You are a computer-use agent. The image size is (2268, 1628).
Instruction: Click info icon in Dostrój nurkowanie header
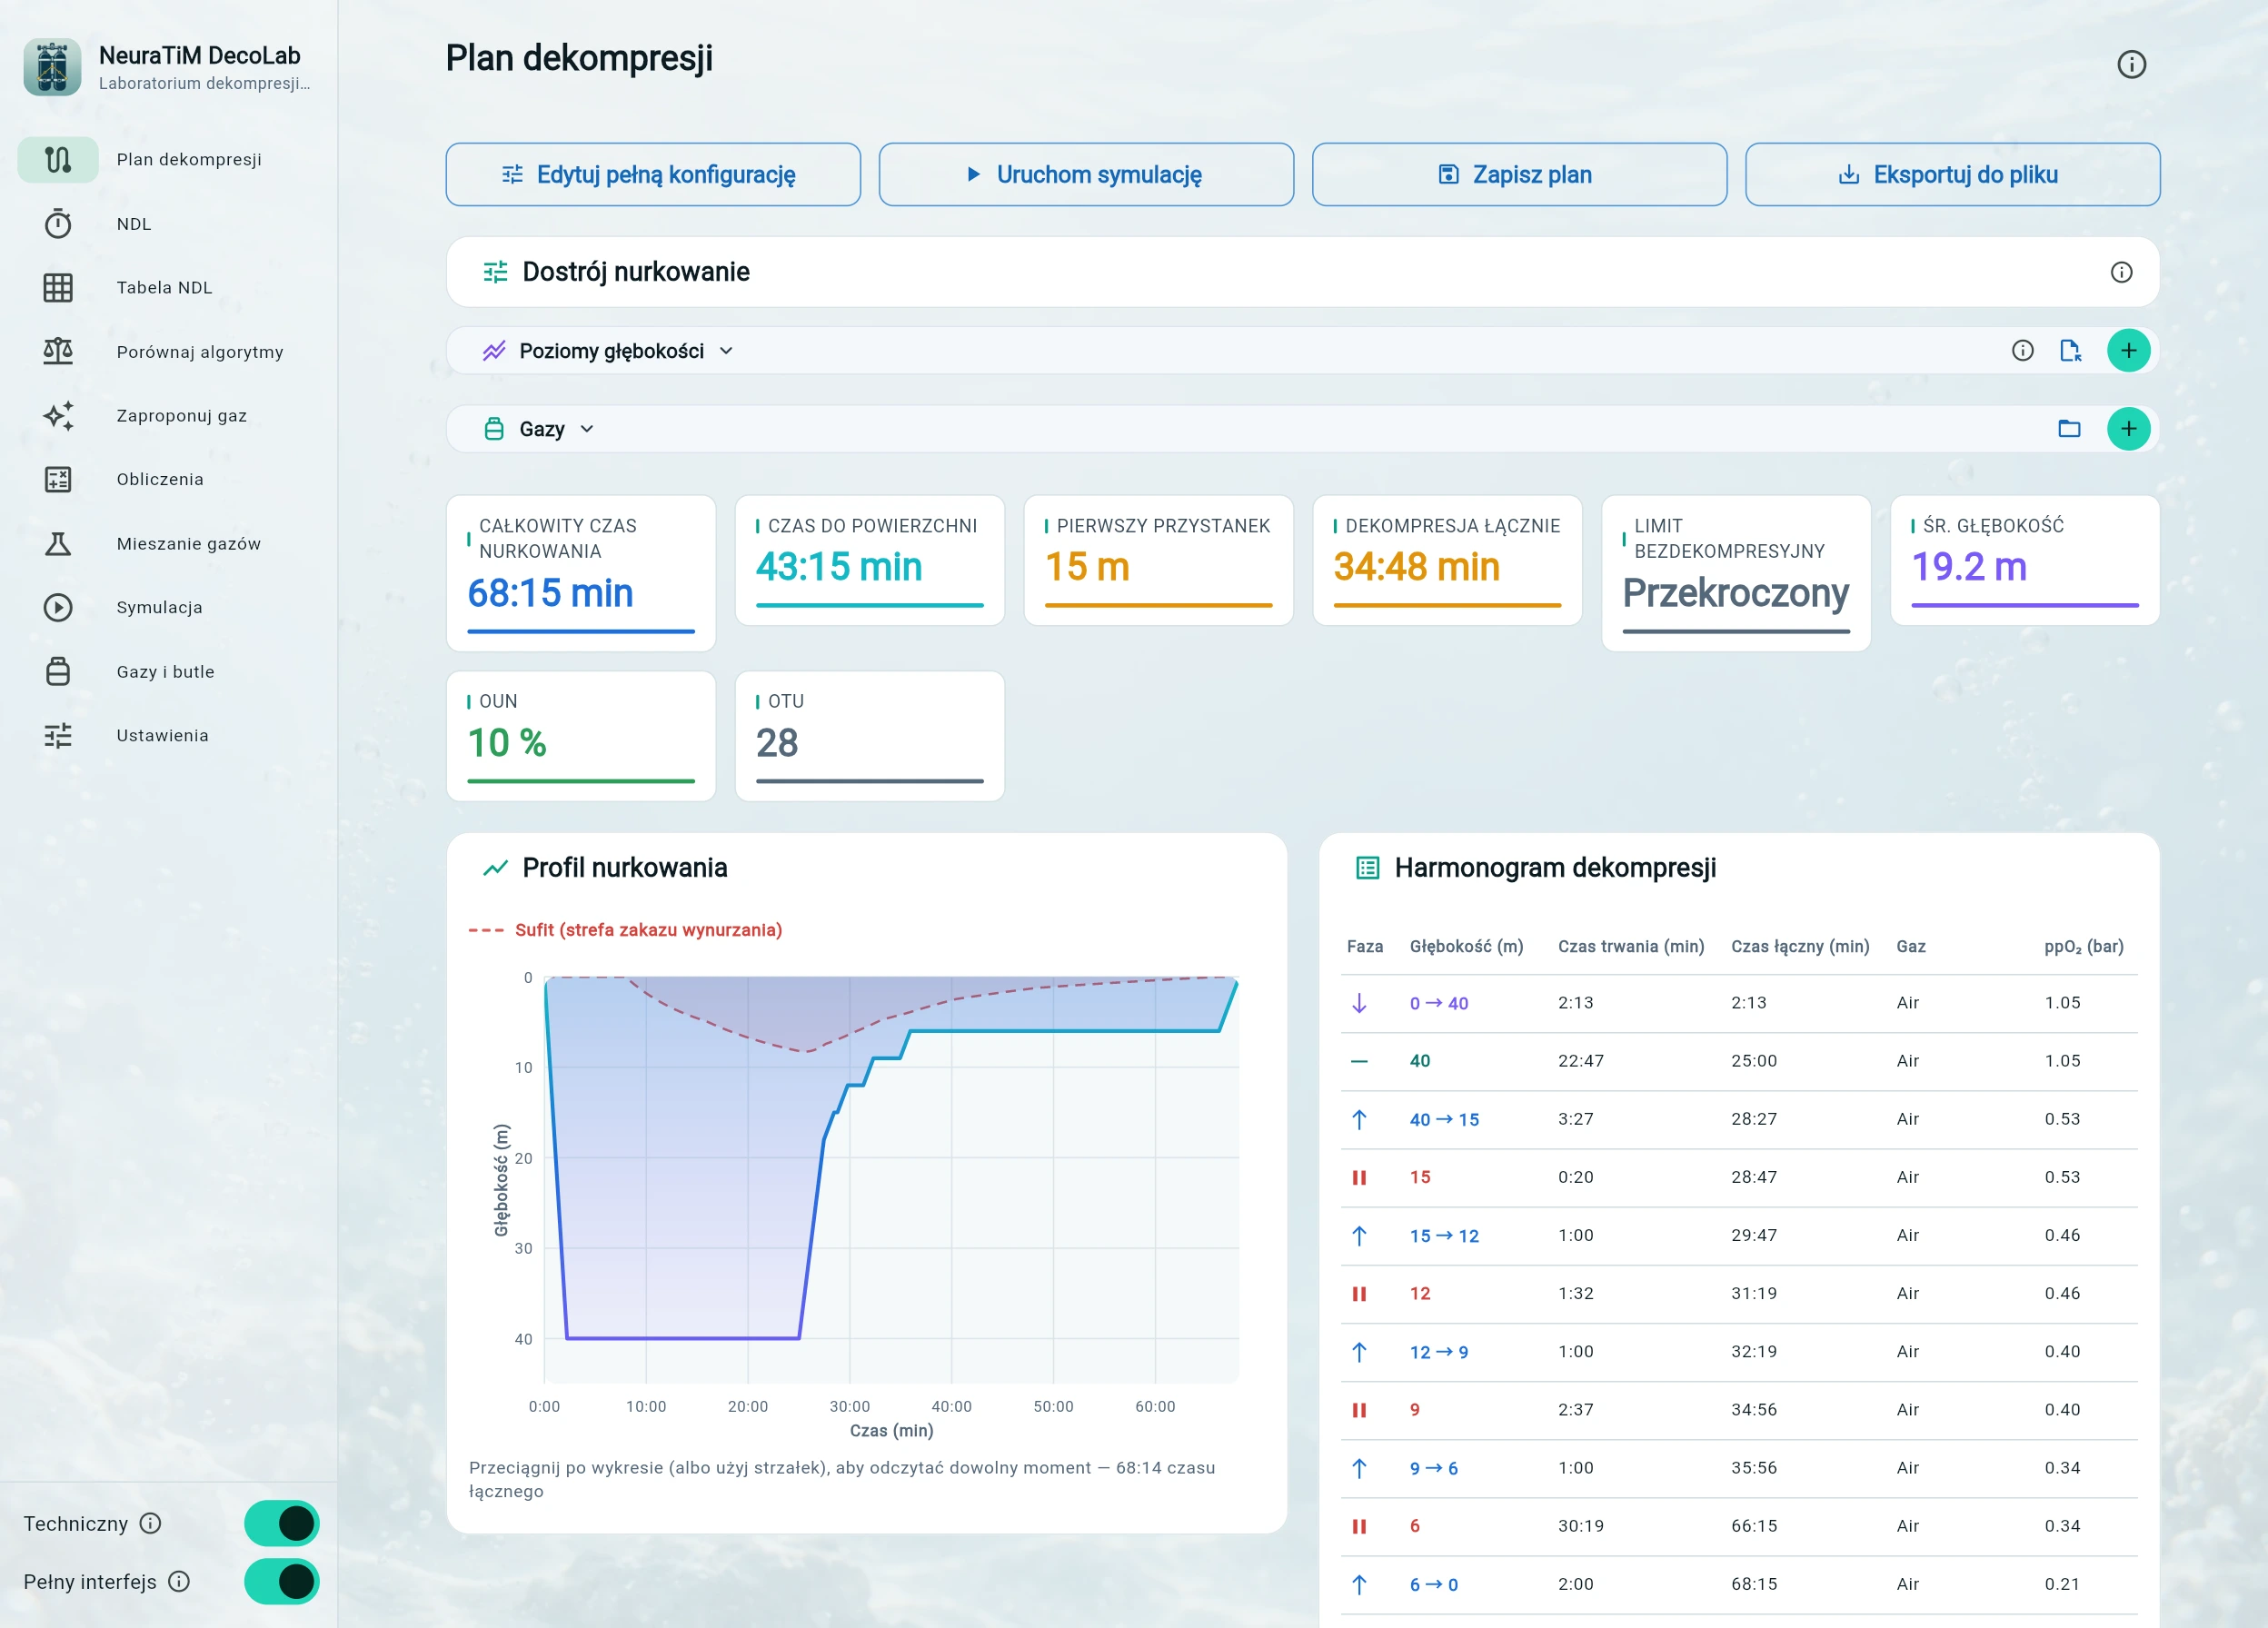point(2121,272)
